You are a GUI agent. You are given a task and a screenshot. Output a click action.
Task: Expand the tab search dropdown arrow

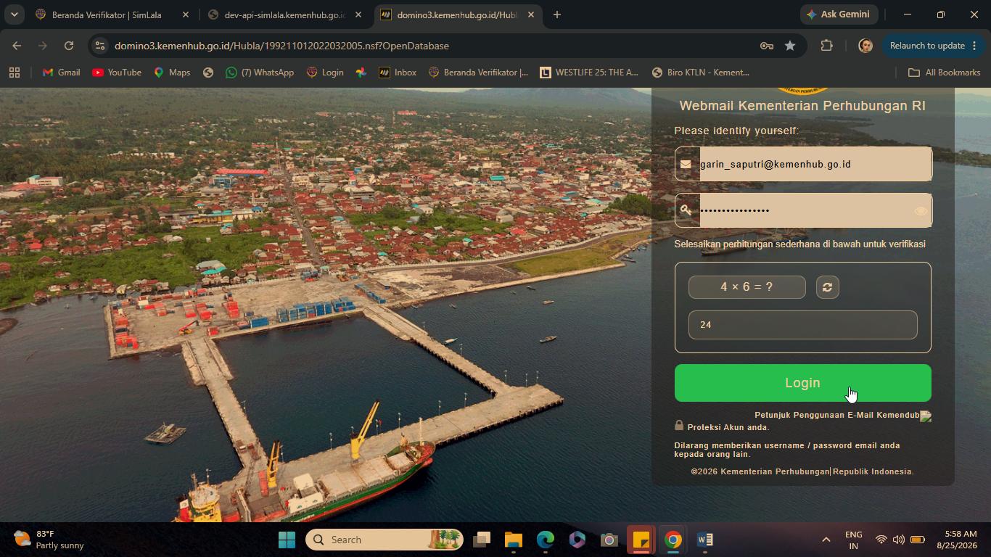14,15
